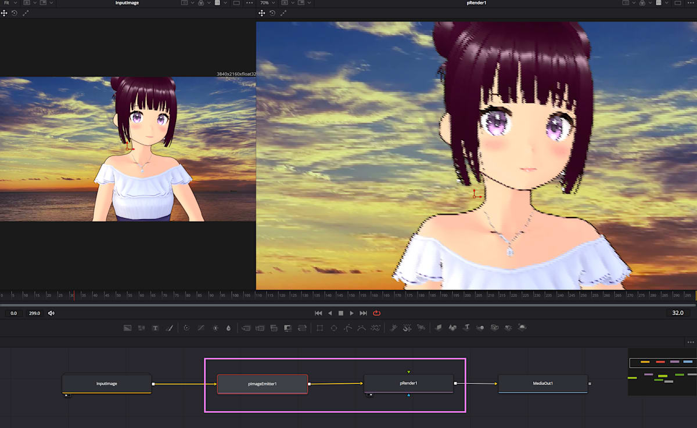Select the pImageEmitter1 node
697x428 pixels.
(x=263, y=383)
